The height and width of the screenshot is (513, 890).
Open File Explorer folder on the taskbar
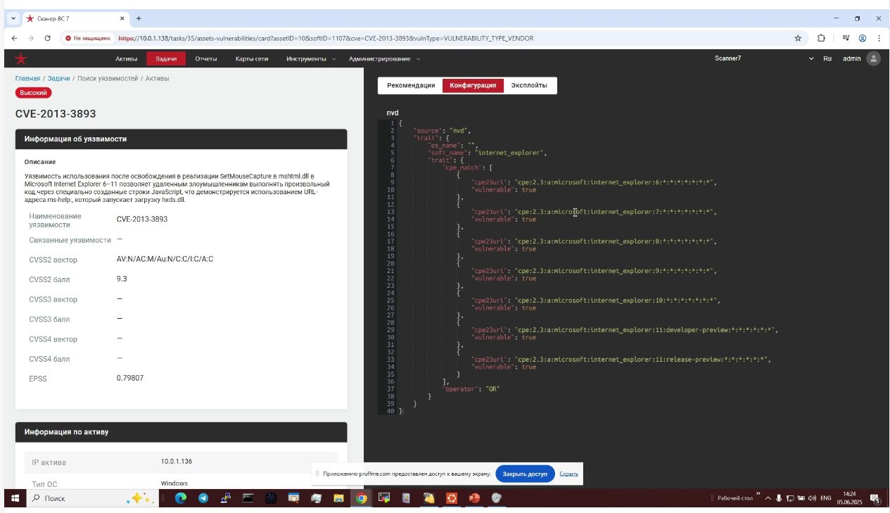(x=338, y=498)
